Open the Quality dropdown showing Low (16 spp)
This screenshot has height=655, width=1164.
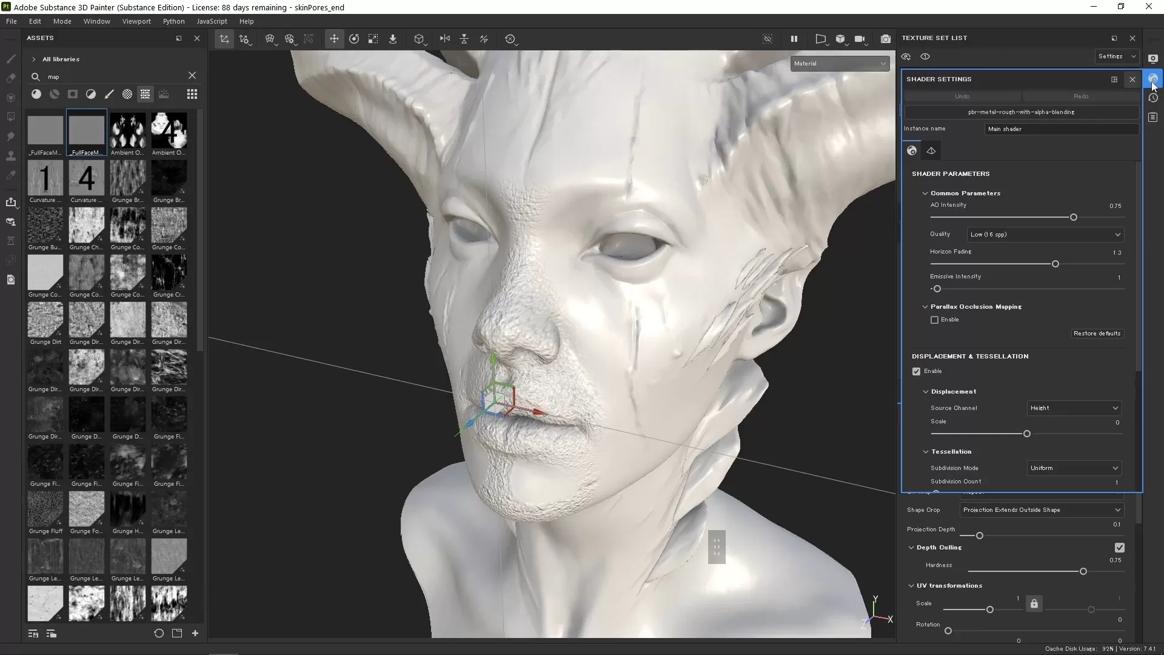(x=1045, y=235)
